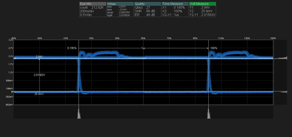This screenshot has height=137, width=292.
Task: Click the 2.01563V voltage delta label
Action: click(x=39, y=75)
